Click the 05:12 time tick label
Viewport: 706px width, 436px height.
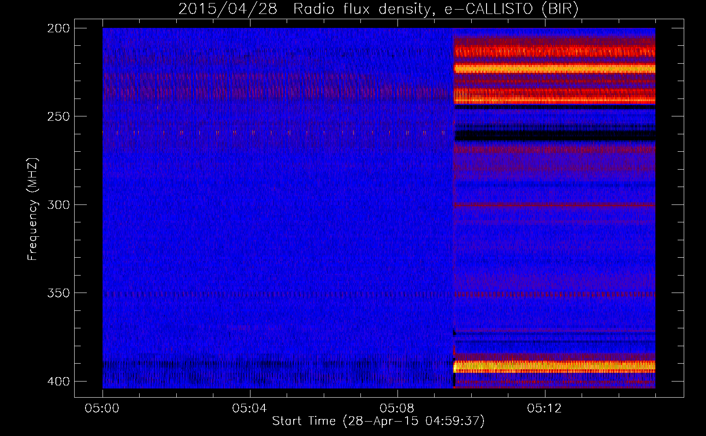point(545,409)
